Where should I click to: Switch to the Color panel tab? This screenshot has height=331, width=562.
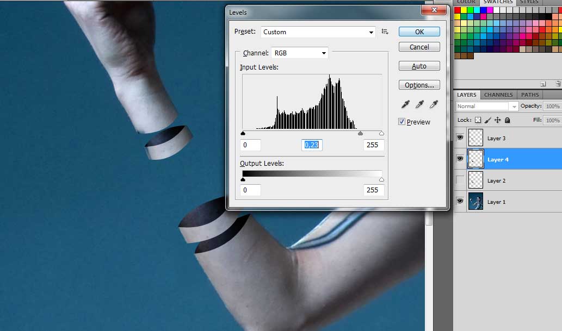coord(466,2)
